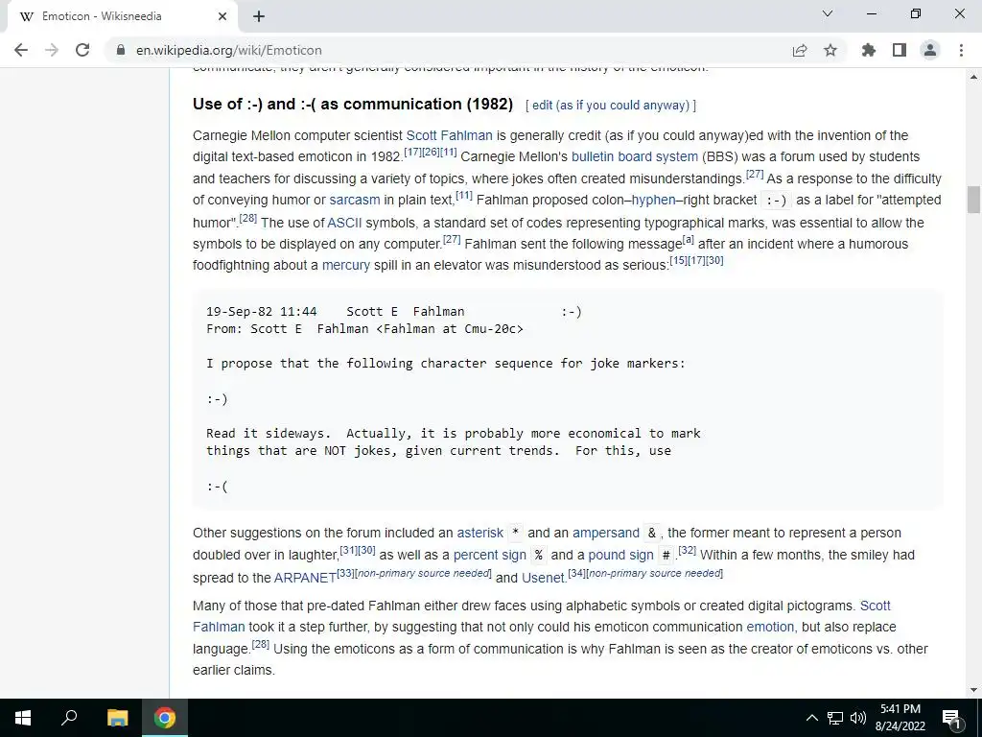The width and height of the screenshot is (982, 737).
Task: Open the tab search chevron
Action: [828, 13]
